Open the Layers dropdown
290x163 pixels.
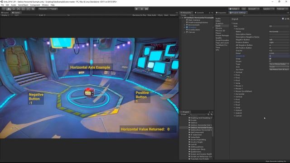point(269,9)
